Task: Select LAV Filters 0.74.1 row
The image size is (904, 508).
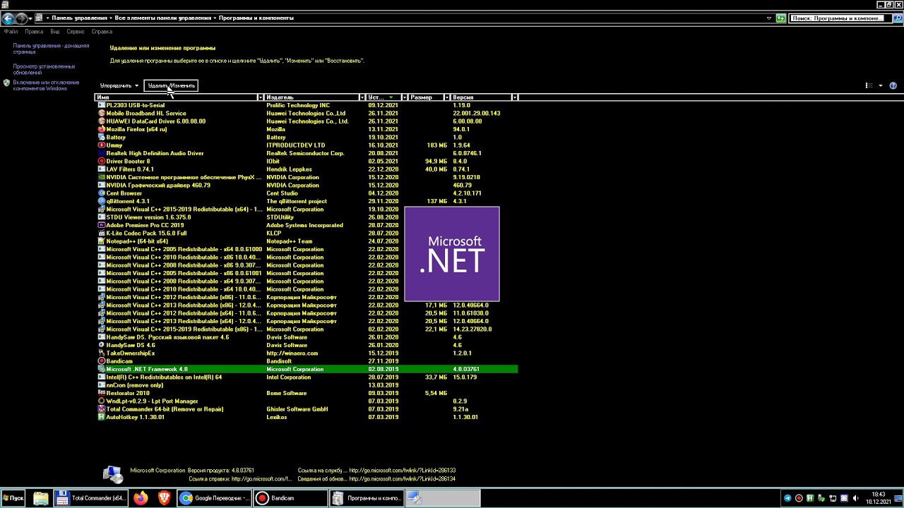Action: click(x=307, y=169)
